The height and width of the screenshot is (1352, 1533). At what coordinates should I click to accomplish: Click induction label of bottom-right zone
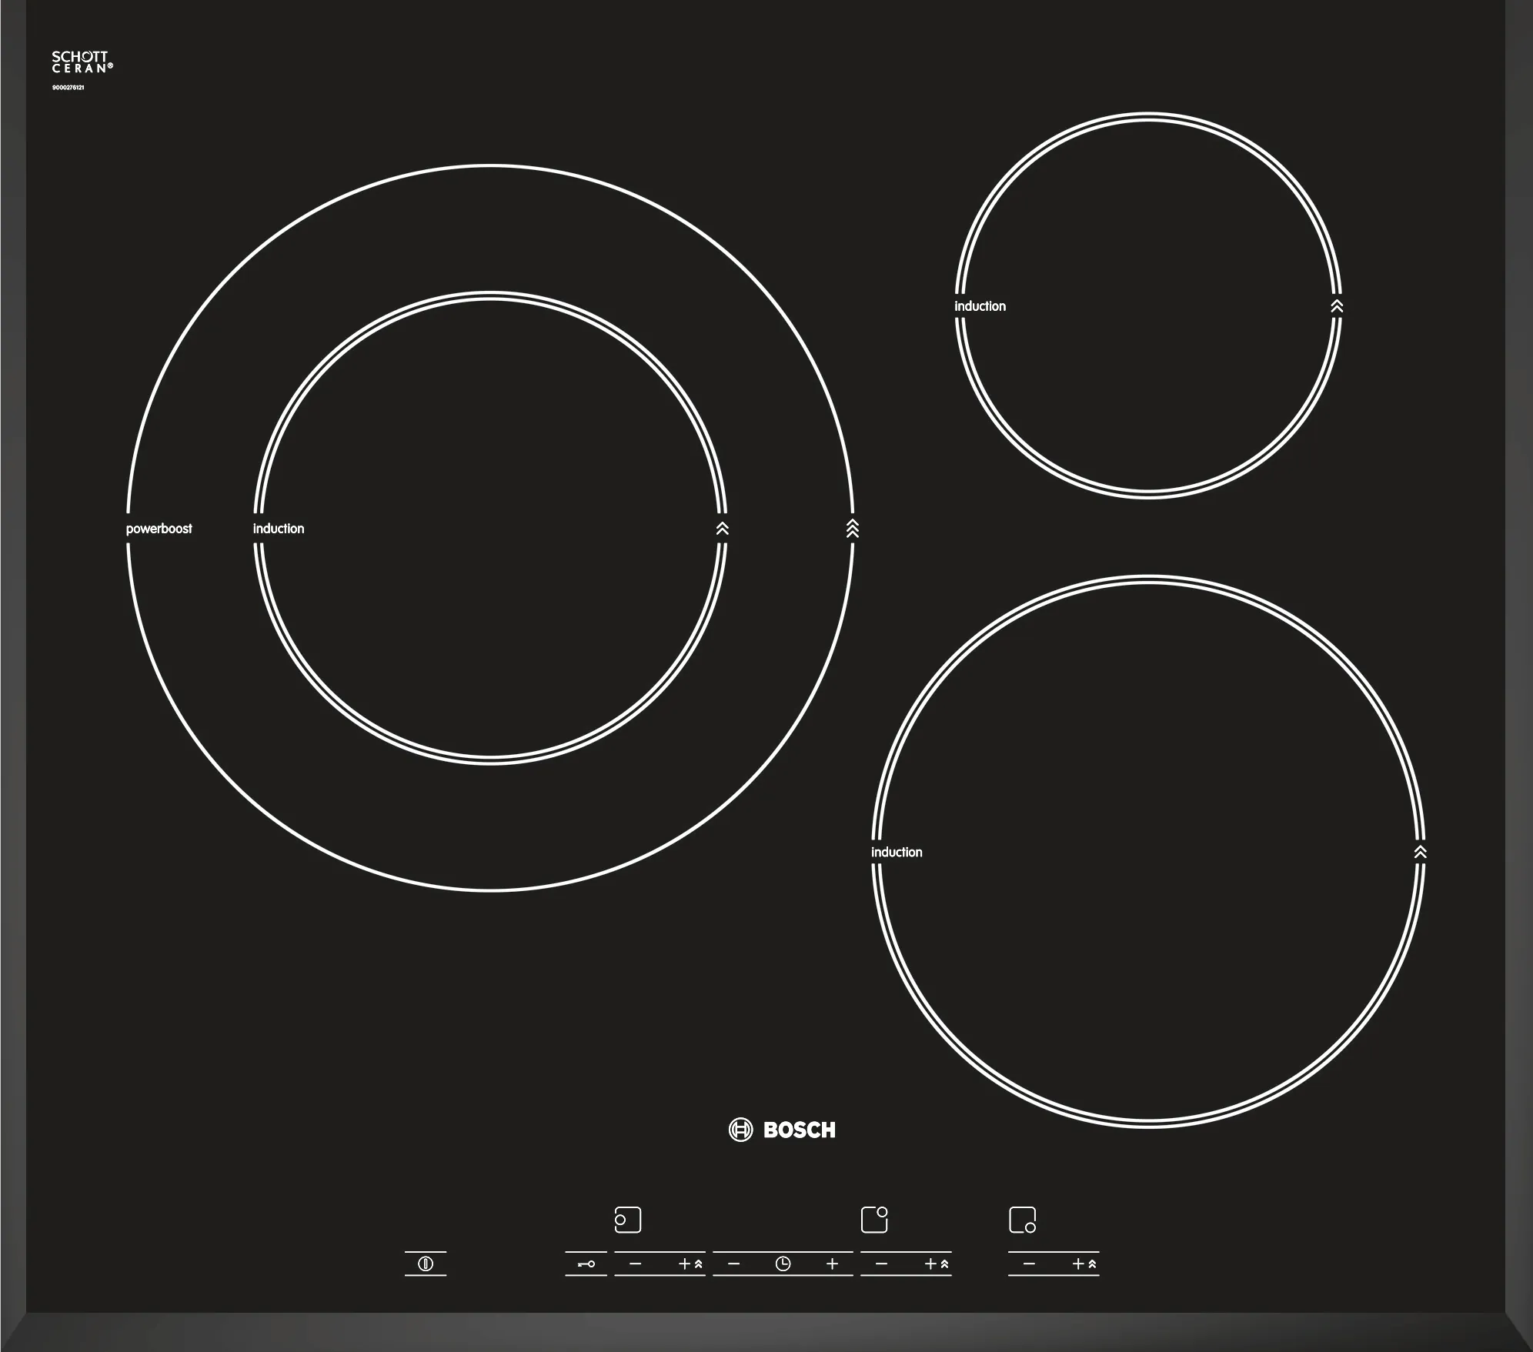coord(897,852)
